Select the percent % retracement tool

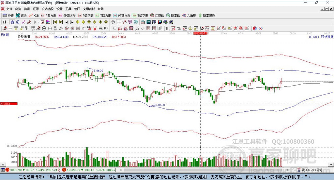point(179,28)
